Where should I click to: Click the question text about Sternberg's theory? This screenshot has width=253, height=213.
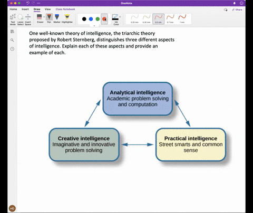click(x=102, y=43)
